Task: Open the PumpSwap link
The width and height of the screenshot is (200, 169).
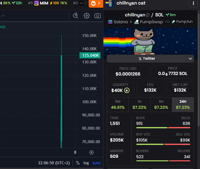Action: coord(149,22)
